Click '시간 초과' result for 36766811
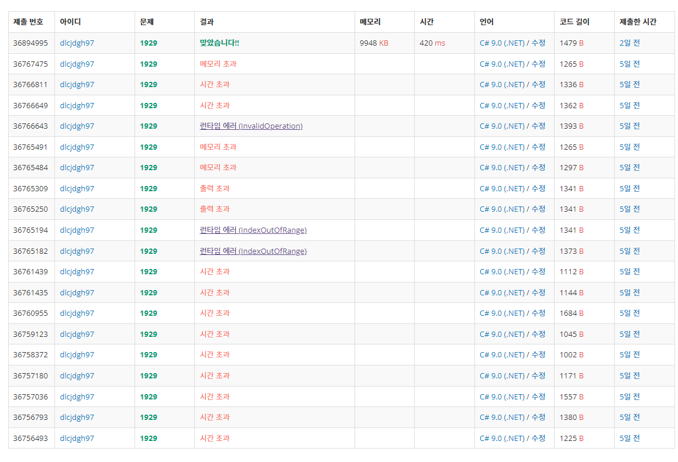The height and width of the screenshot is (462, 678). coord(215,84)
